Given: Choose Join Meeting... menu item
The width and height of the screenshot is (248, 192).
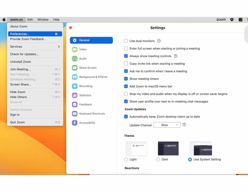Looking at the screenshot, I should point(35,69).
